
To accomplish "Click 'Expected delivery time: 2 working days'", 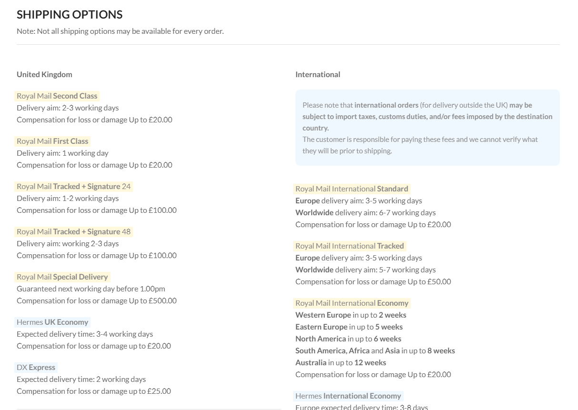I will [81, 379].
